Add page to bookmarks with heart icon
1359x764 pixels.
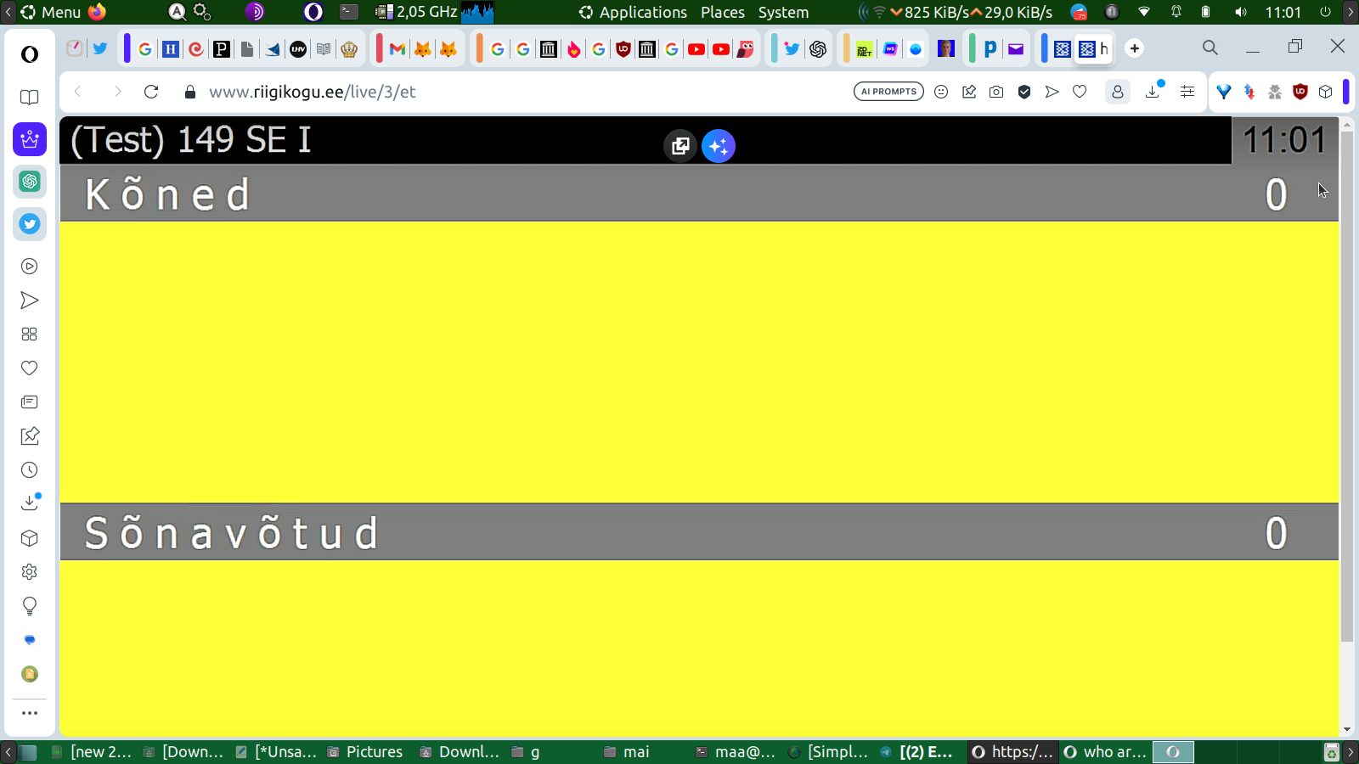[1080, 92]
